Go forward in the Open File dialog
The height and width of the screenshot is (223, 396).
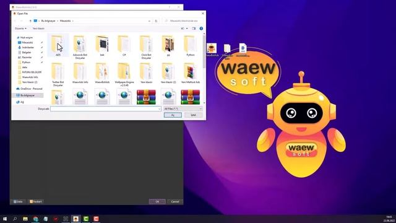tap(22, 20)
